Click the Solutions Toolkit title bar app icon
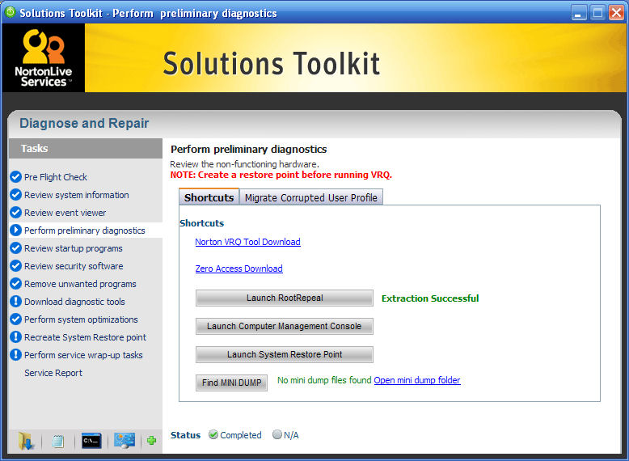629x461 pixels. click(10, 12)
